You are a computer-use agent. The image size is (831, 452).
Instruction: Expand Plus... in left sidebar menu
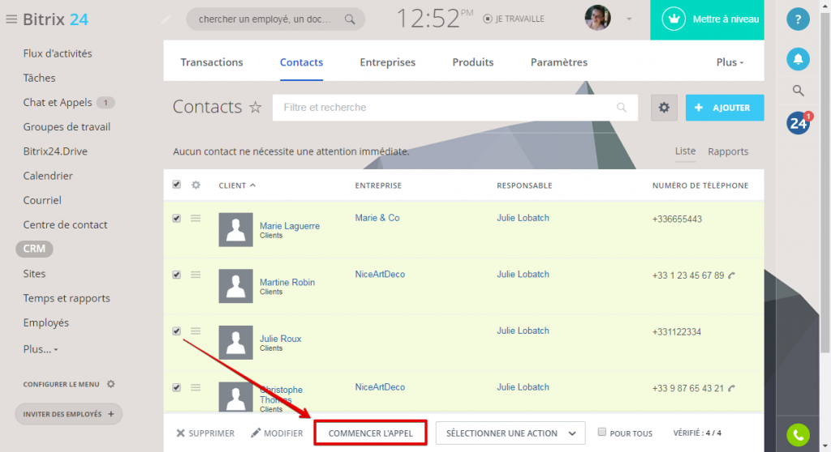(x=41, y=349)
